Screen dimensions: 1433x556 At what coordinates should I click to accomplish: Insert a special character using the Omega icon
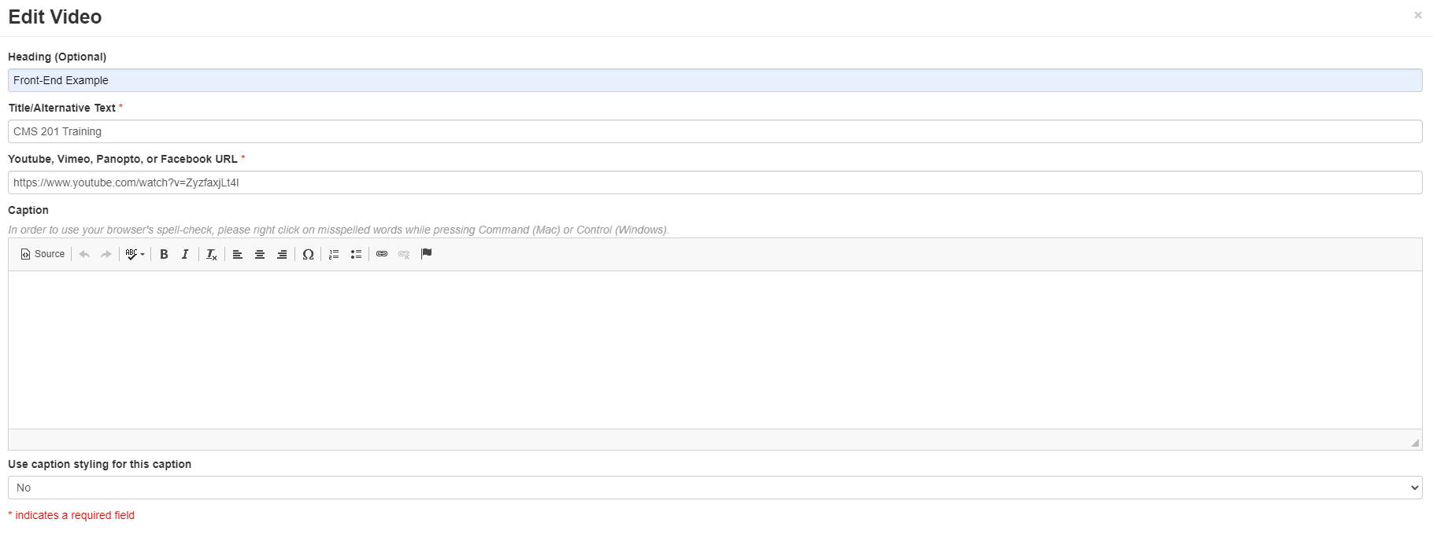pyautogui.click(x=308, y=254)
